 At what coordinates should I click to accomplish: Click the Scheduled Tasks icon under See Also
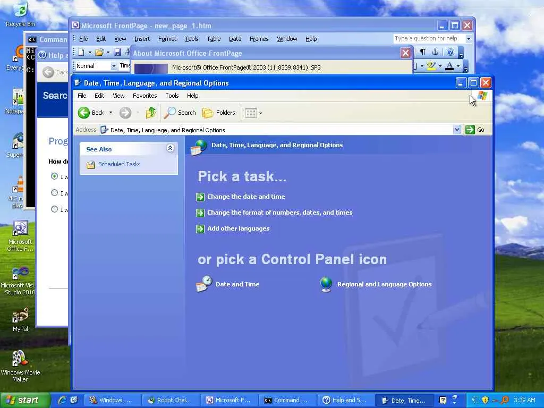(90, 165)
